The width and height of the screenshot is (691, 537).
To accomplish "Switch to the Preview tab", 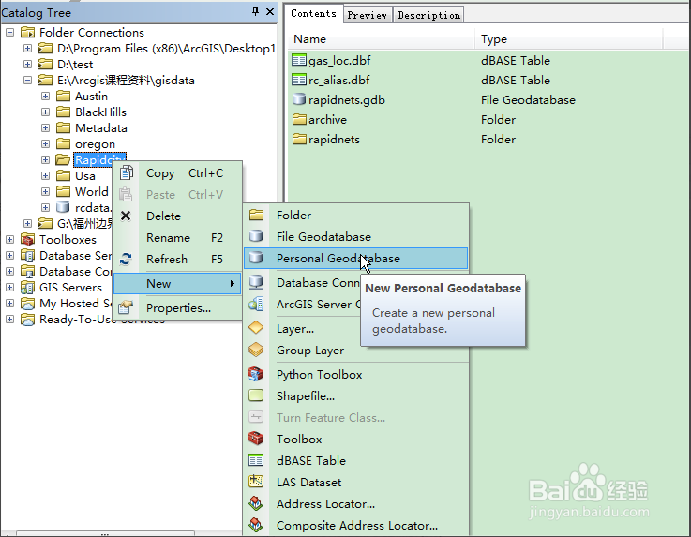I will (x=368, y=15).
